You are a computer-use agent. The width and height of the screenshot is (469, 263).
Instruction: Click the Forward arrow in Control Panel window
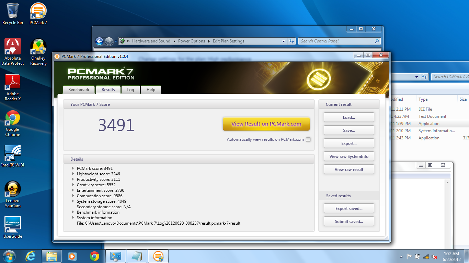pyautogui.click(x=109, y=41)
